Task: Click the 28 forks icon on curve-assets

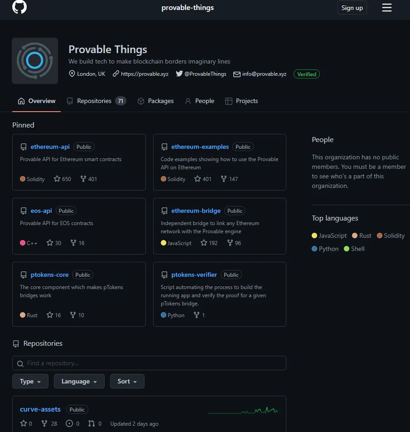Action: click(44, 423)
